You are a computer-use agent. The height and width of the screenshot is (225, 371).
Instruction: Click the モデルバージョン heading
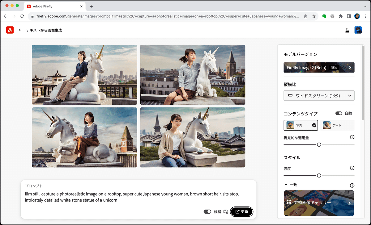301,54
